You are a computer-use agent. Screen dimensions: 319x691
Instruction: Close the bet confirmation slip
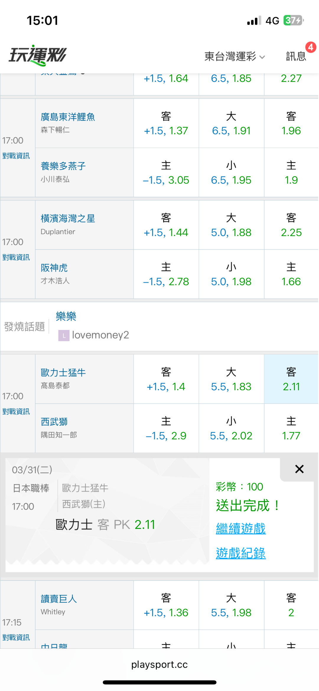[x=299, y=469]
